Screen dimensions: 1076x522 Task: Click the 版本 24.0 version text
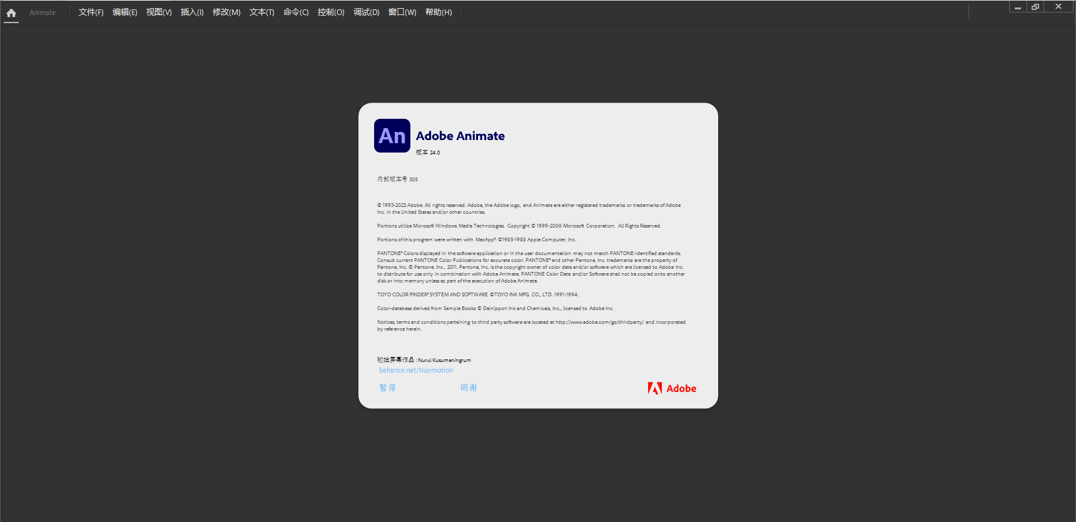click(428, 153)
